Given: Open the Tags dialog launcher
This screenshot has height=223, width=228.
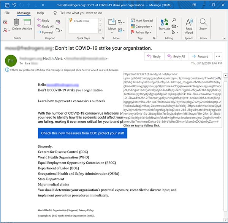Looking at the screenshot, I should point(154,38).
